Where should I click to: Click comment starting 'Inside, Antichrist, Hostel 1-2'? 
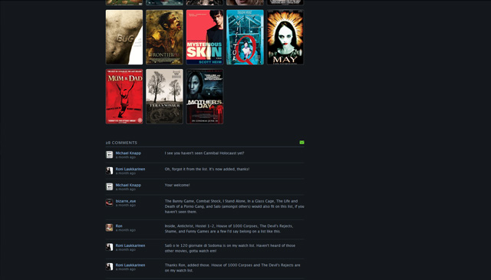(x=229, y=229)
